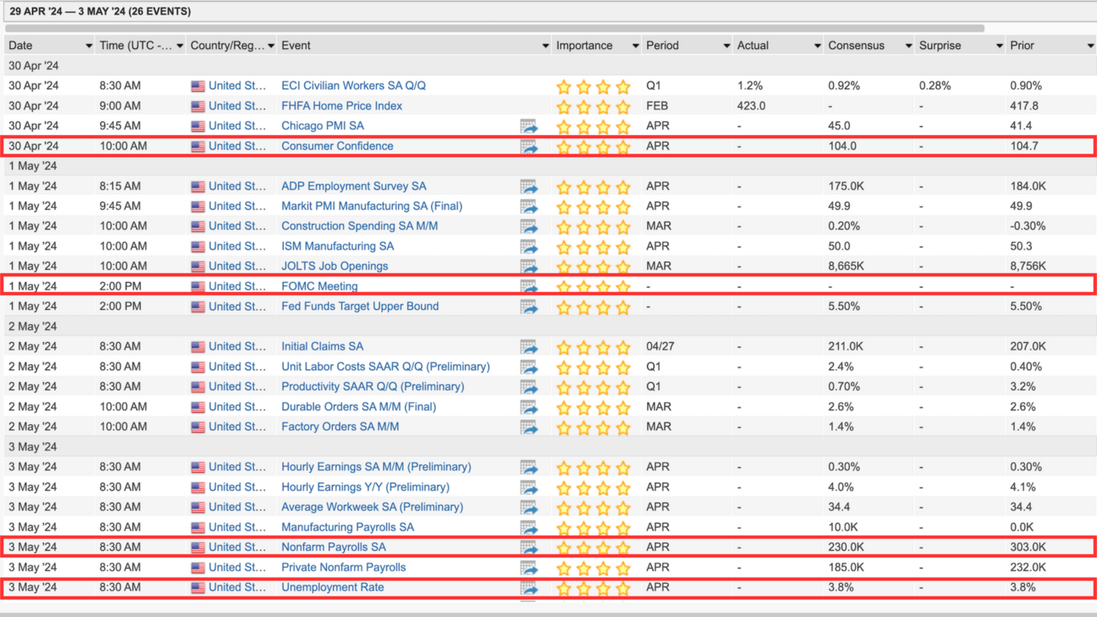The width and height of the screenshot is (1097, 617).
Task: Open JOLTS Job Openings event link
Action: [335, 266]
